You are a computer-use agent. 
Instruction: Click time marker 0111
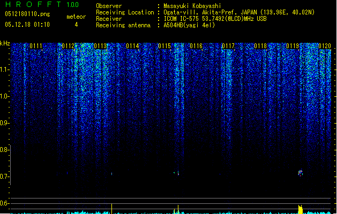point(36,46)
